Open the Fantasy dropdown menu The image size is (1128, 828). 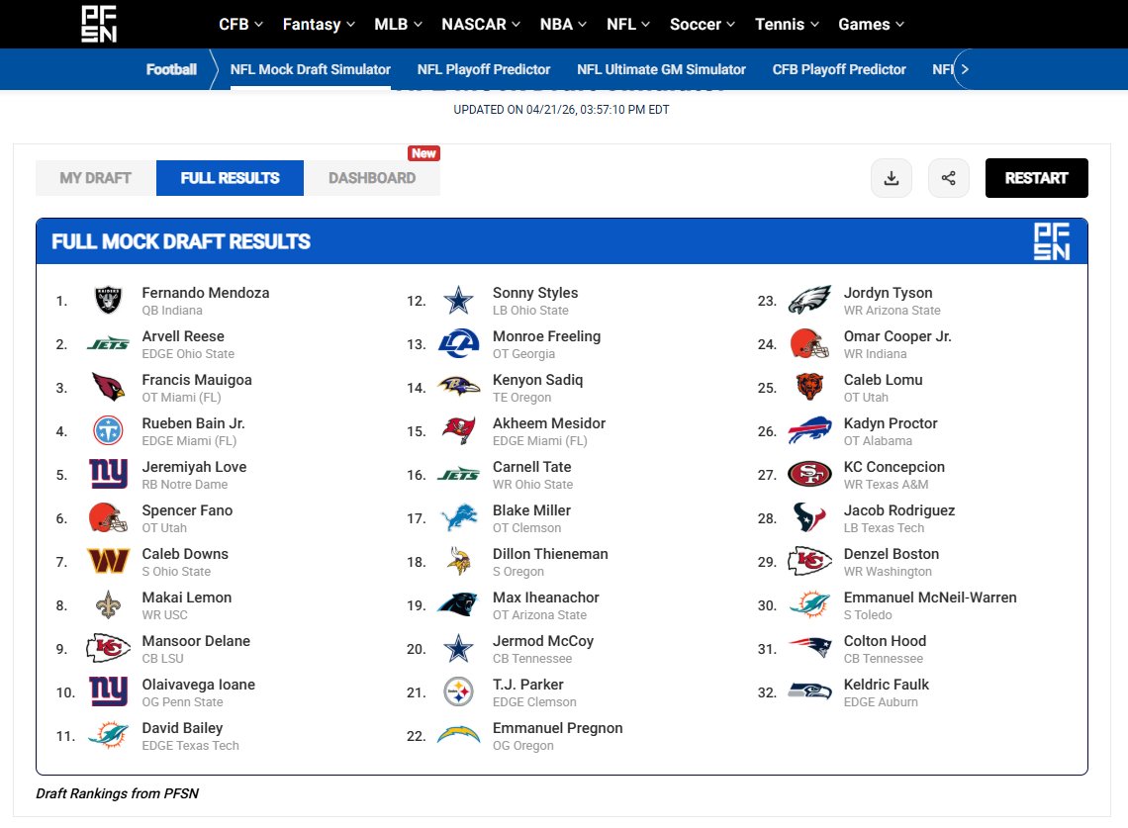319,24
